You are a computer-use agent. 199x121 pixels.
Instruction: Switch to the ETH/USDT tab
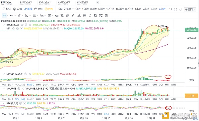(26, 3)
